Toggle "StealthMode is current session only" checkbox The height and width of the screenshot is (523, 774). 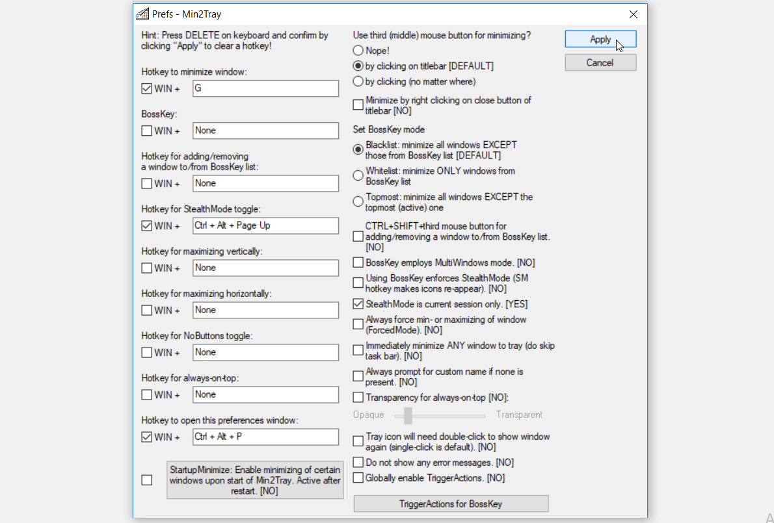358,304
